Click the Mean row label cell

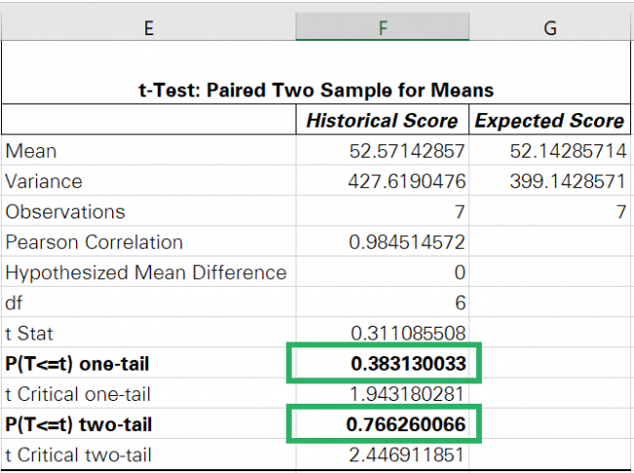[148, 151]
